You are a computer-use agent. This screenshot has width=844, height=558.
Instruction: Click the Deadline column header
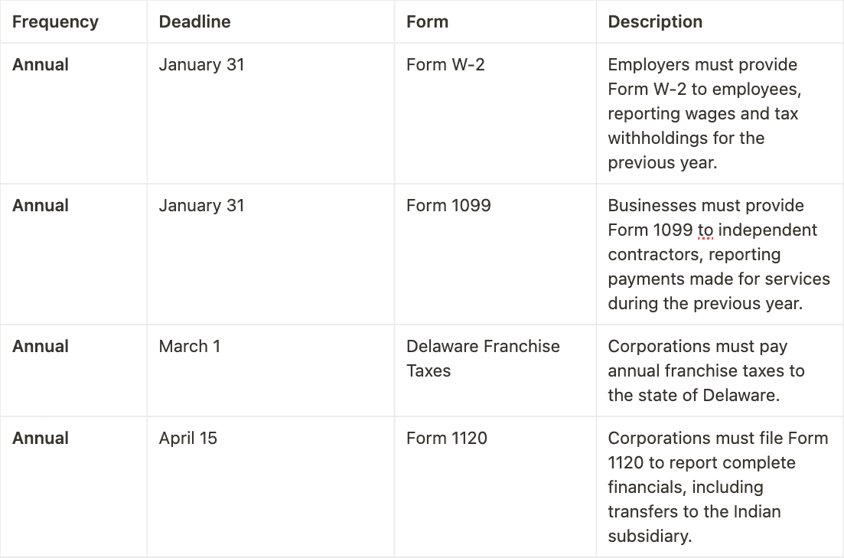tap(194, 22)
